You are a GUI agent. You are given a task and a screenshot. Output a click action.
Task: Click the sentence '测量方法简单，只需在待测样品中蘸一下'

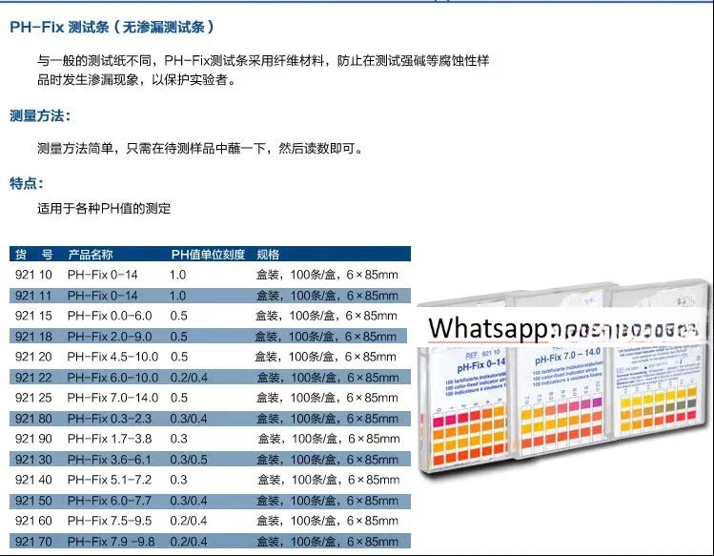(152, 149)
